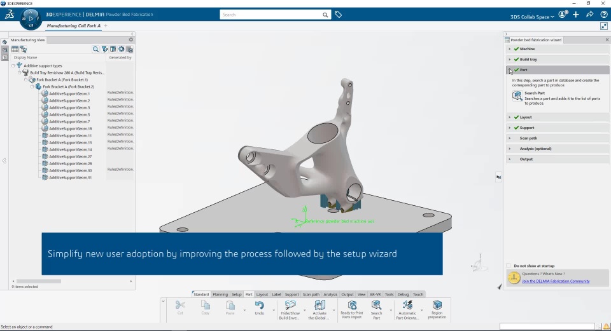The image size is (611, 331).
Task: Click the search magnifier in top bar
Action: tap(325, 15)
